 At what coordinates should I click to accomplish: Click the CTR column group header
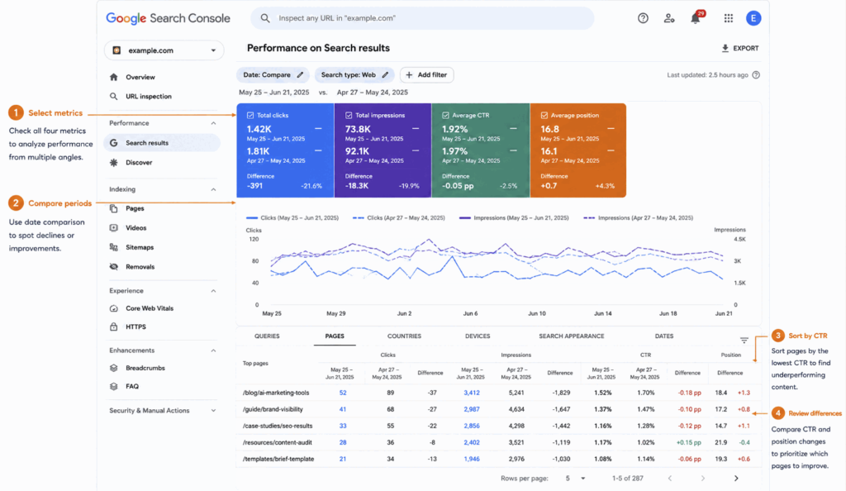[x=645, y=355]
